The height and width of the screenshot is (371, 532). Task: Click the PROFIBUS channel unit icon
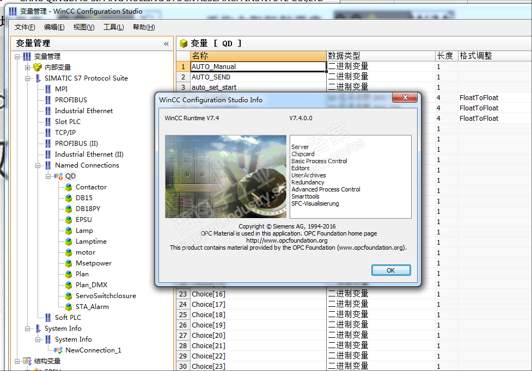point(48,100)
